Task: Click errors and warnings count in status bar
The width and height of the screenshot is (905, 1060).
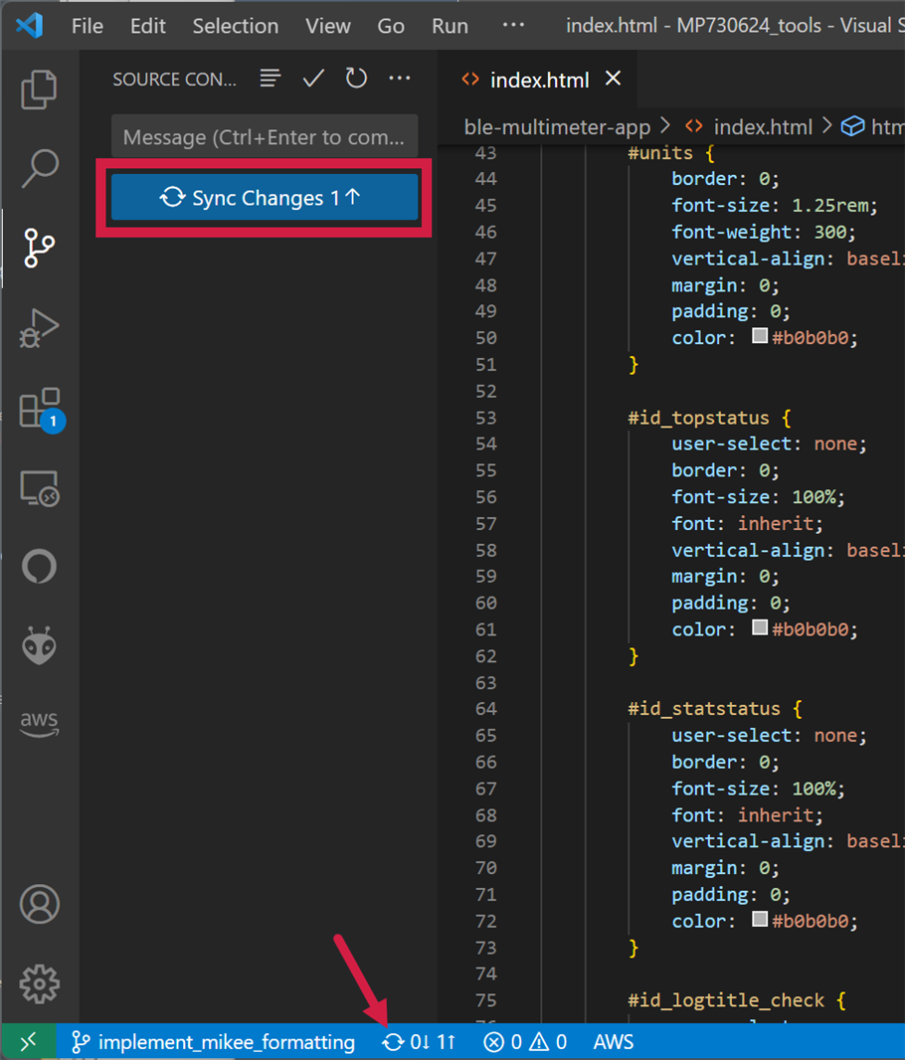Action: pos(525,1042)
